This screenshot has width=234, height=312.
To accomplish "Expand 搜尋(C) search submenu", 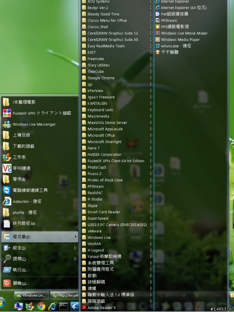I will coord(40,259).
